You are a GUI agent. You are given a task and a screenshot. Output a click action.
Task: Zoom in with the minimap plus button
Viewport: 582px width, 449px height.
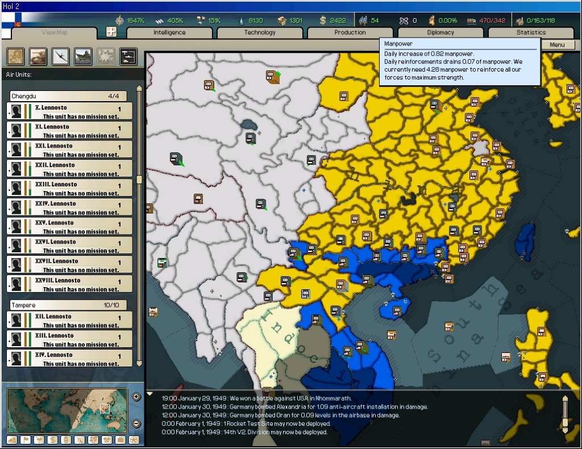click(136, 397)
